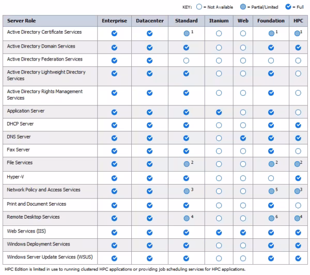
Task: Select the Windows Deployment Services row label
Action: (x=37, y=244)
